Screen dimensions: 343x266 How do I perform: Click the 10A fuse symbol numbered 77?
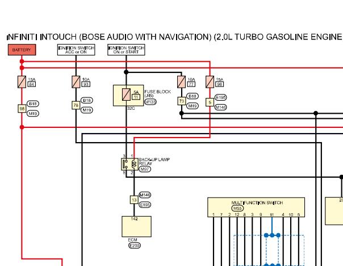point(181,82)
